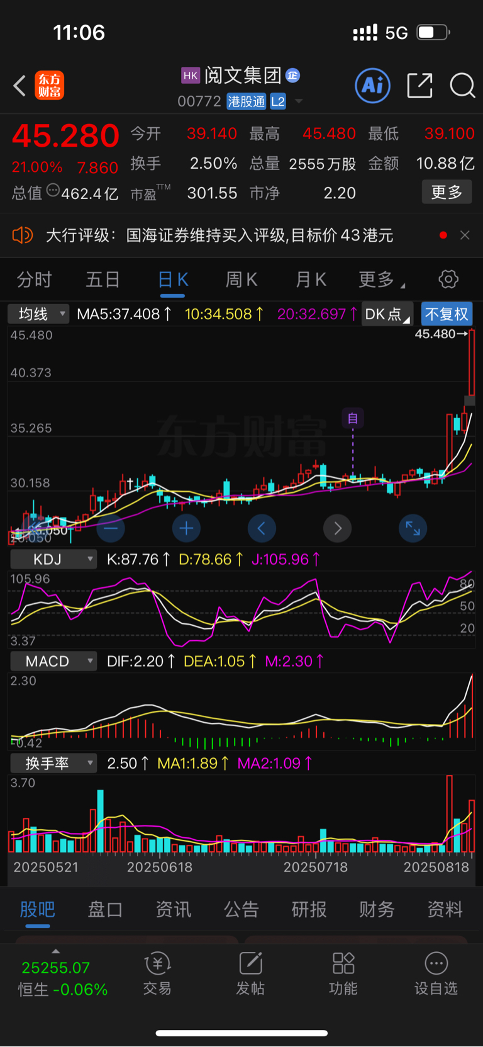
Task: Switch to 周K chart tab
Action: click(241, 280)
